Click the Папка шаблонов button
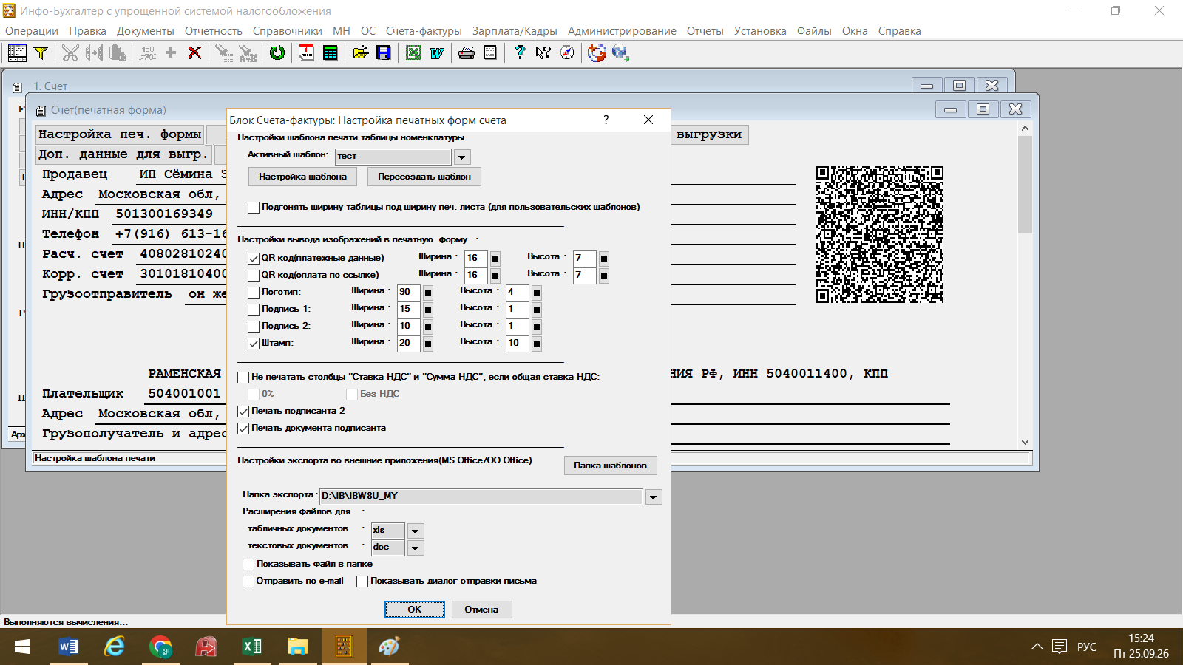Viewport: 1183px width, 665px height. tap(610, 465)
